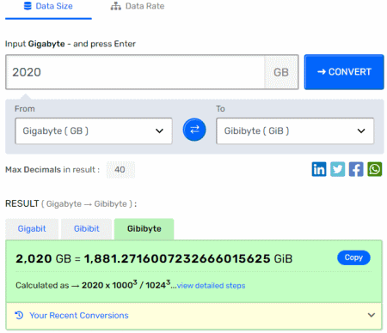This screenshot has width=387, height=333.
Task: Open view detailed steps link
Action: click(211, 286)
